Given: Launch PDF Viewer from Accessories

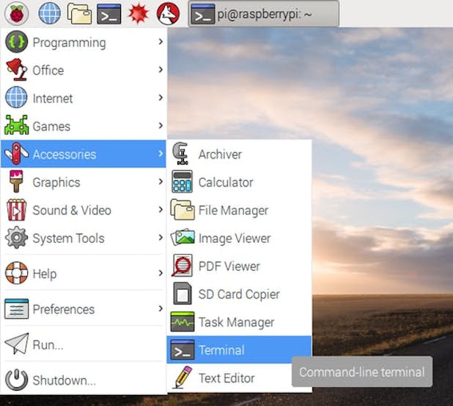Looking at the screenshot, I should coord(239,266).
